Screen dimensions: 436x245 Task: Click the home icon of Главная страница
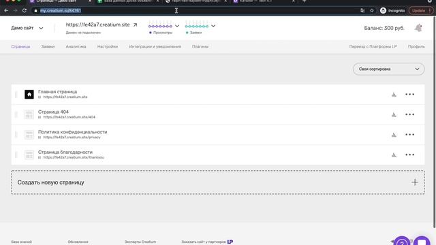29,95
